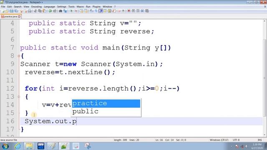The image size is (267, 150).
Task: Select the practice.java document tab
Action: (x=10, y=17)
